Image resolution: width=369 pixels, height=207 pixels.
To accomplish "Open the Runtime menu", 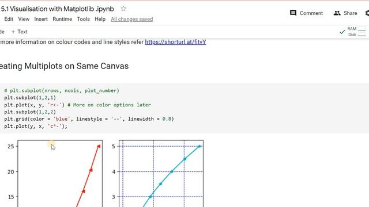I will [x=62, y=19].
